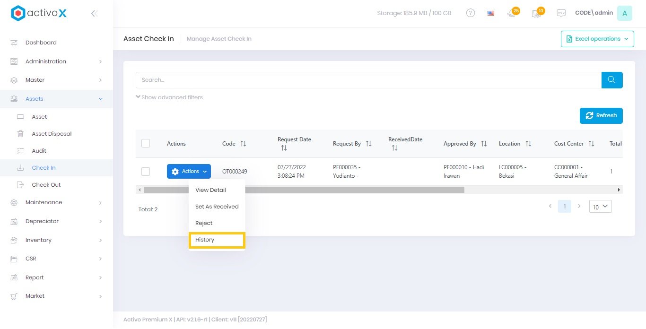Sort the Location column using arrows icon
The image size is (646, 329).
coord(528,144)
